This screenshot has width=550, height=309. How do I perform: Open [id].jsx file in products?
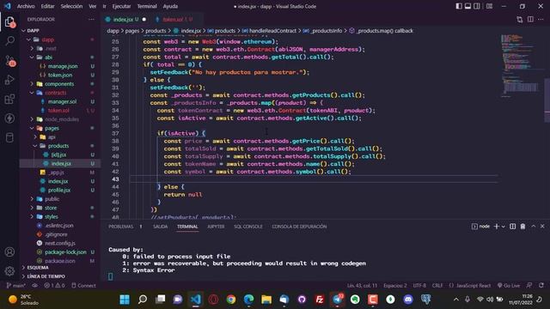coord(58,154)
